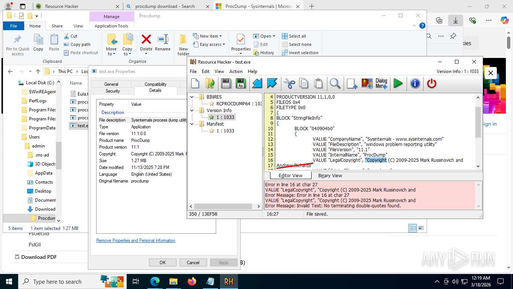The height and width of the screenshot is (289, 513).
Task: Click the Dialog Menu add icon
Action: [x=381, y=83]
